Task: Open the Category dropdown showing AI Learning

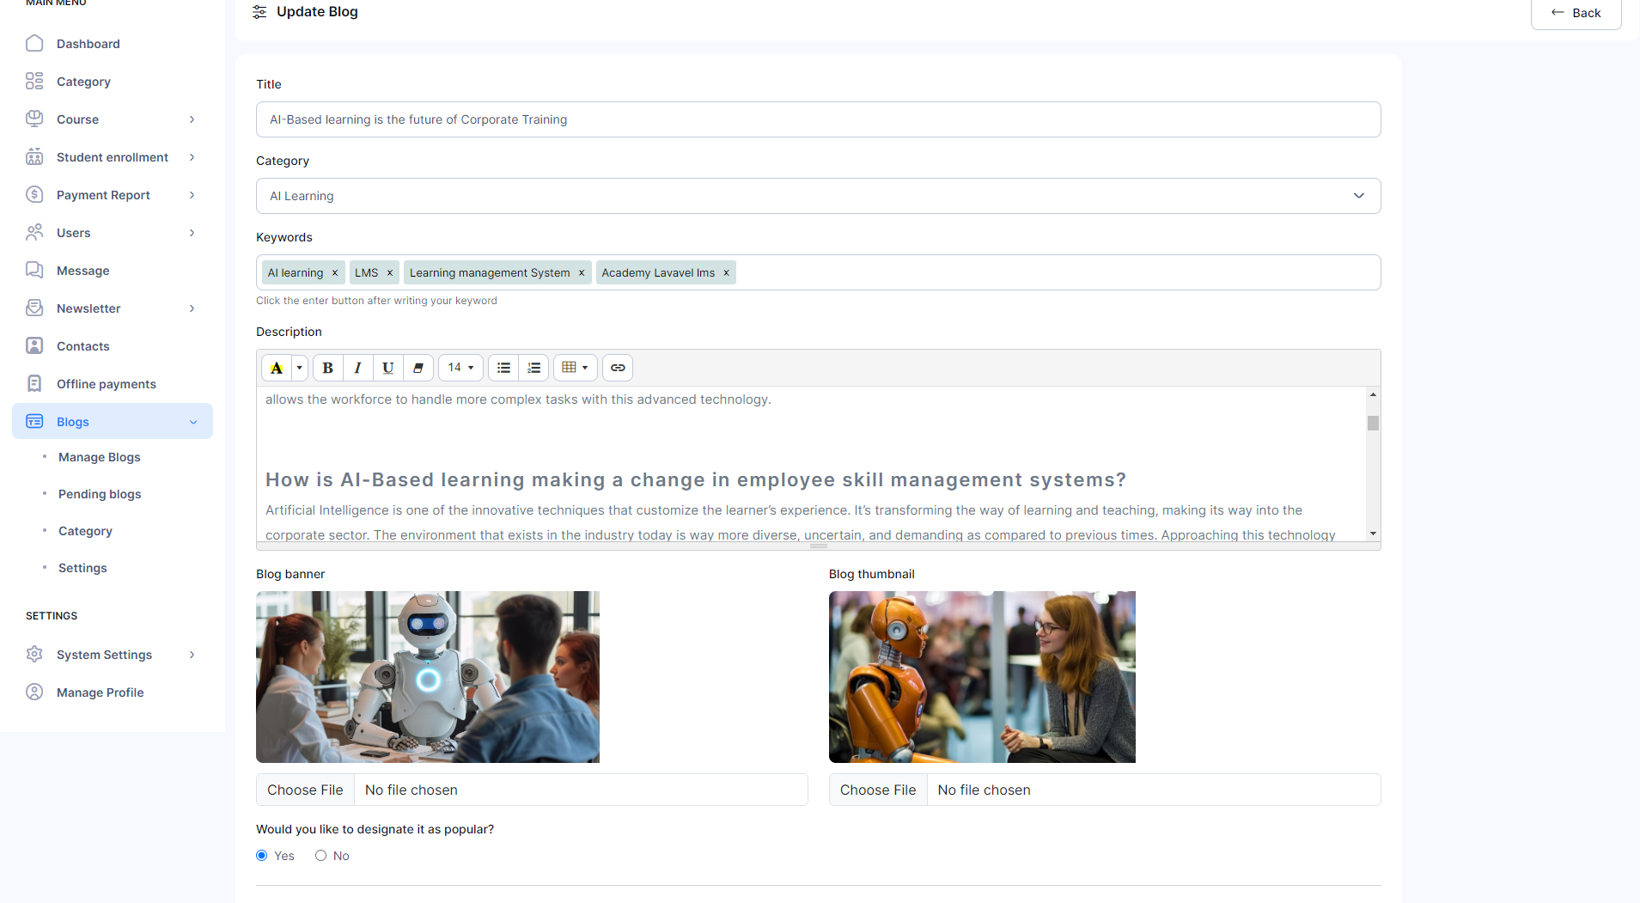Action: (818, 196)
